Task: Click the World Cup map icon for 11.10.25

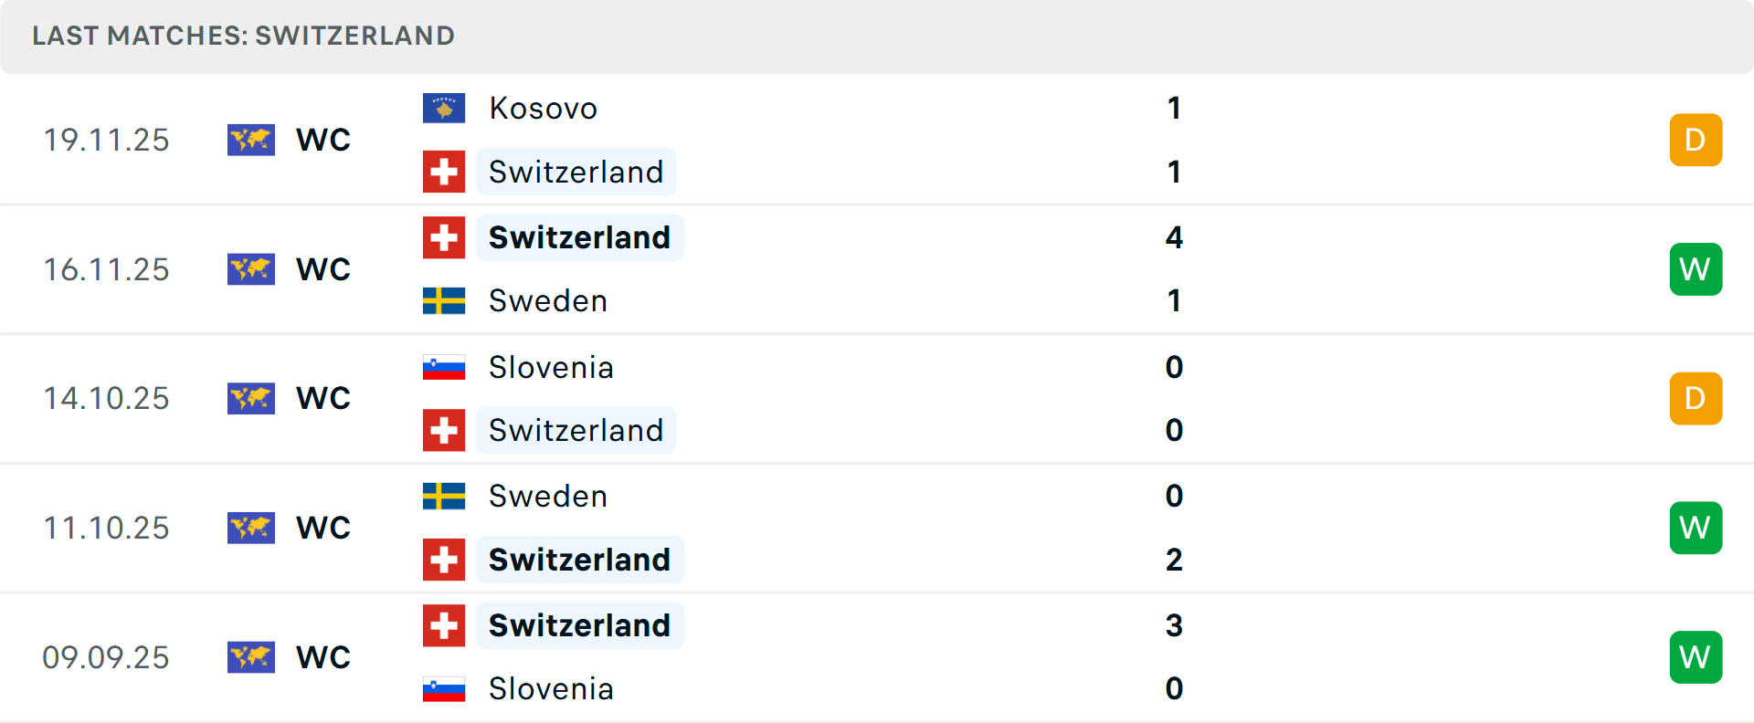Action: point(251,528)
